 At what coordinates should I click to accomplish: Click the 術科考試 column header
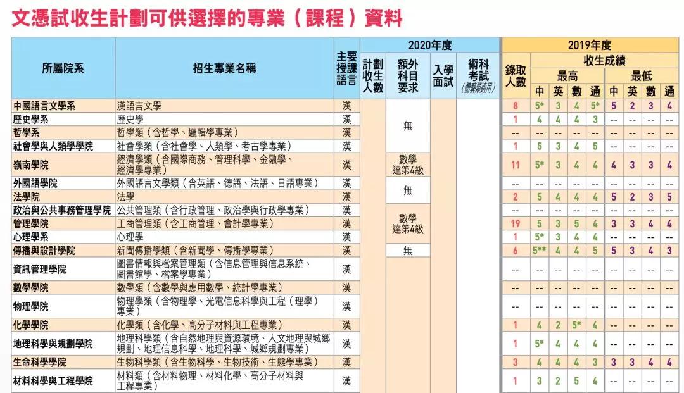[x=478, y=76]
